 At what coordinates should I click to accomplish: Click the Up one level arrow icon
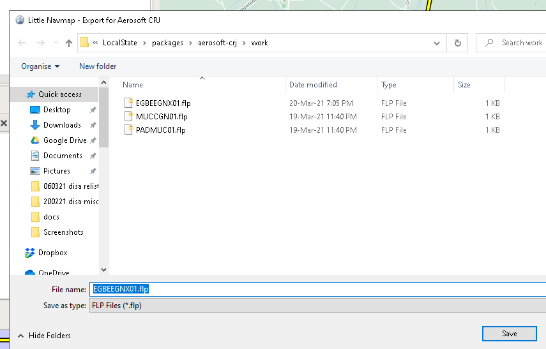tap(69, 43)
